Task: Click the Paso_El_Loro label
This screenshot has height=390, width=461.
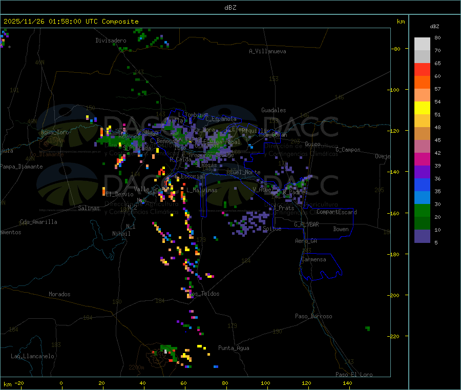Action: (354, 375)
